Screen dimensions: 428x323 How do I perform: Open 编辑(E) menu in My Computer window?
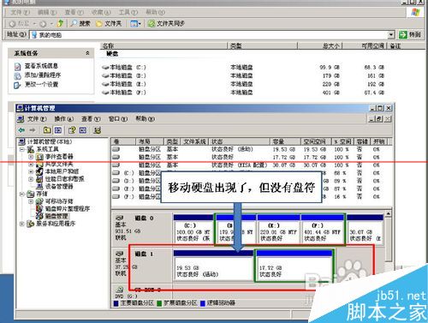[x=47, y=12]
